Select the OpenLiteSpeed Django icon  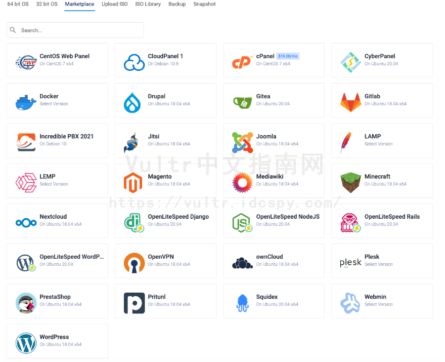[134, 223]
